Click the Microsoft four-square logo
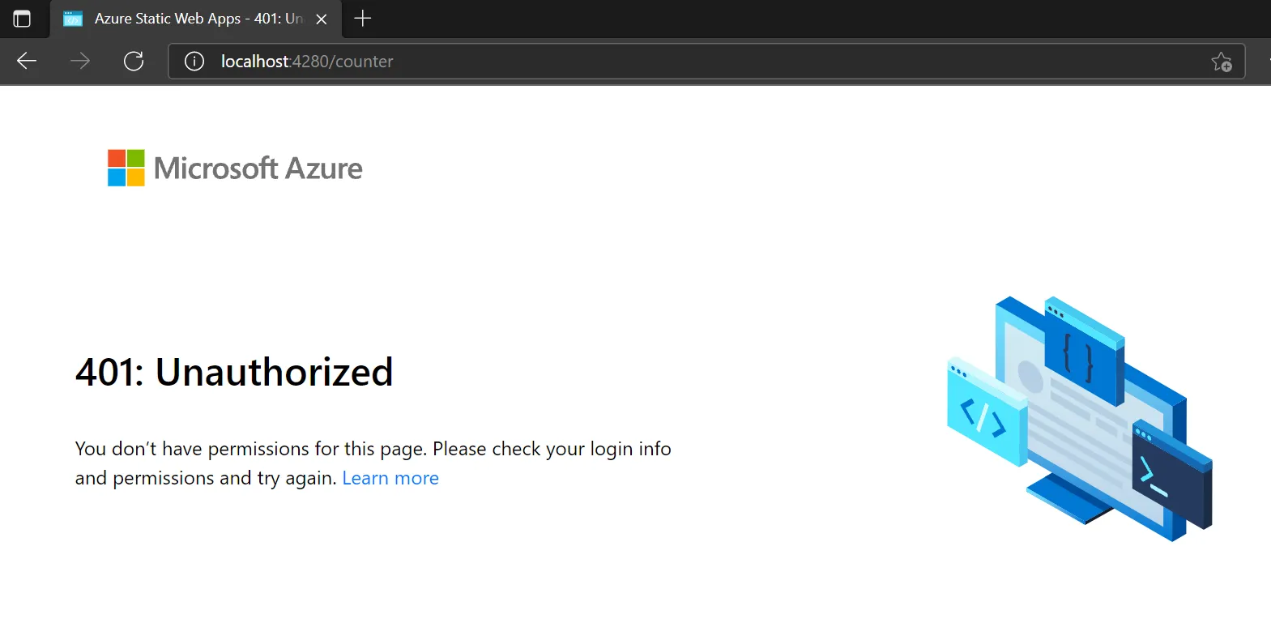 (126, 168)
